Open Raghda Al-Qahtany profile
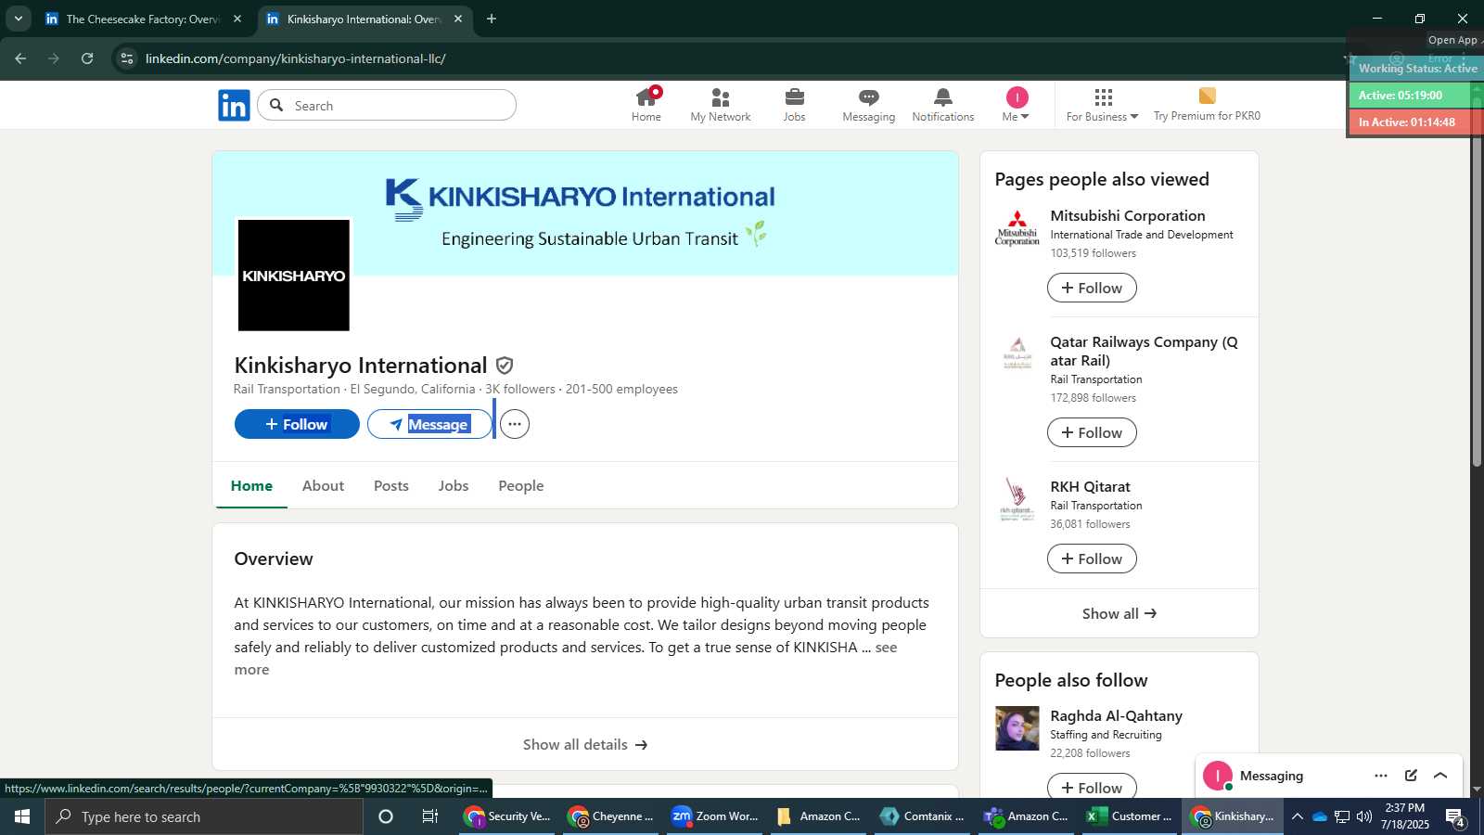 point(1116,715)
